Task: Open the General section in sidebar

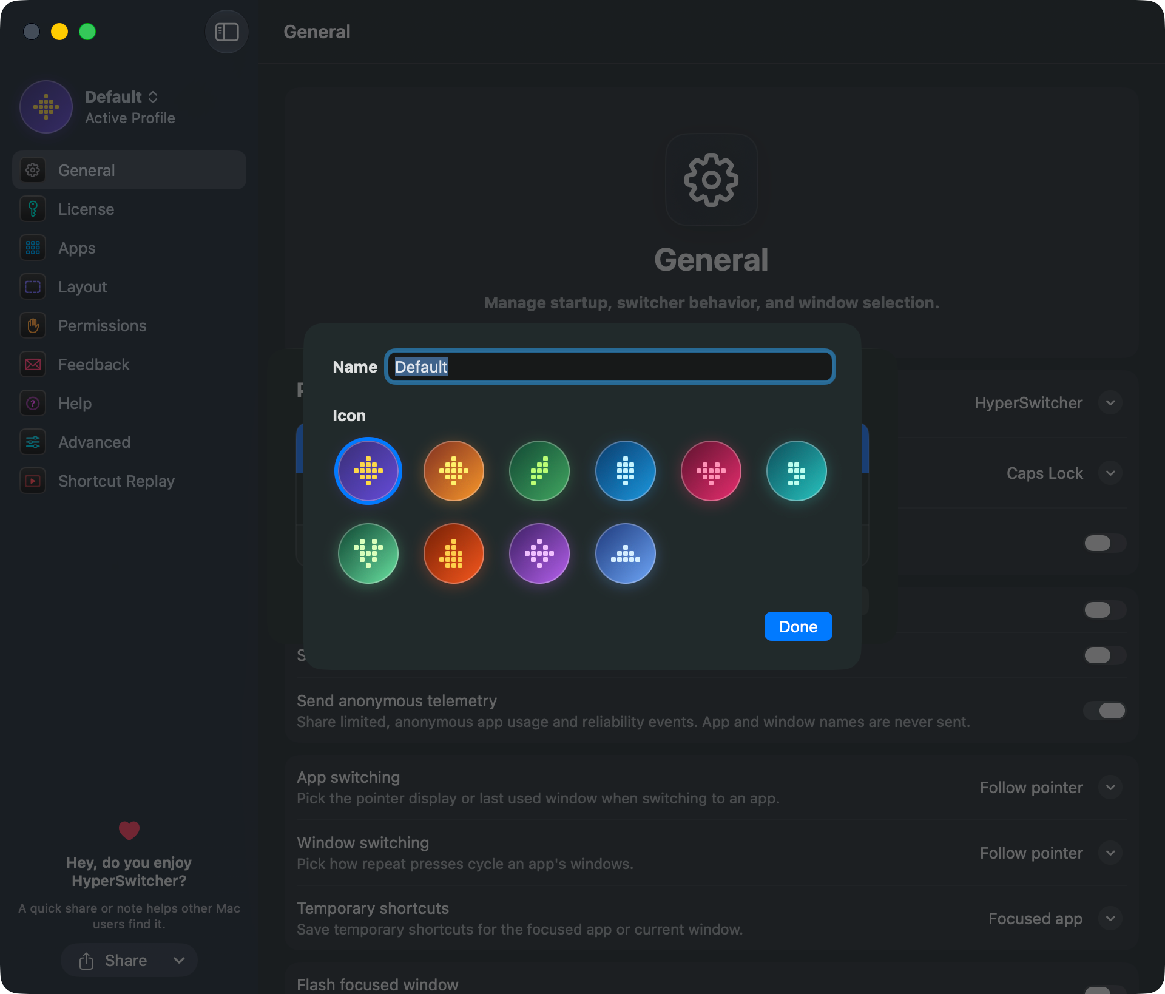Action: [x=129, y=171]
